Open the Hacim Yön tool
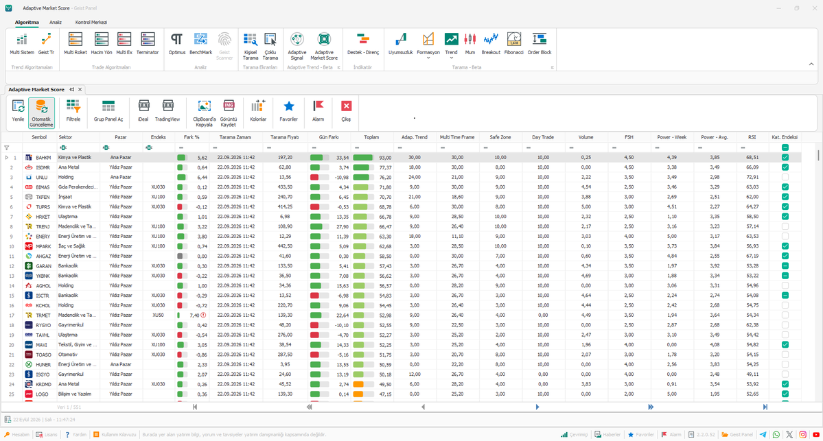The height and width of the screenshot is (441, 823). tap(102, 45)
